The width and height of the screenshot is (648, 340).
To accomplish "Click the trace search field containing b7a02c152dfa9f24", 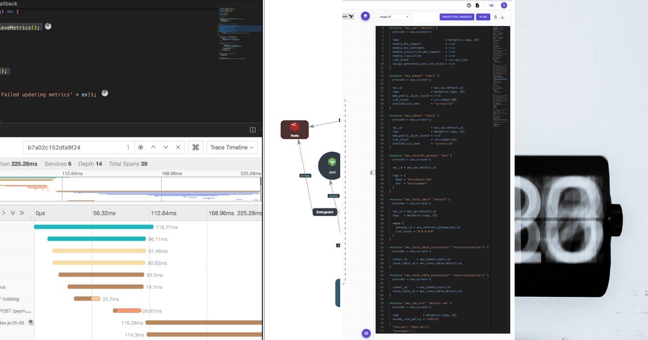I will 78,147.
